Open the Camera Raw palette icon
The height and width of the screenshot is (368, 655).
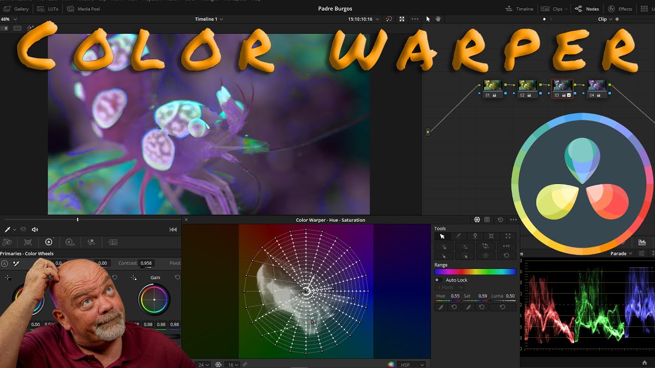pos(7,242)
